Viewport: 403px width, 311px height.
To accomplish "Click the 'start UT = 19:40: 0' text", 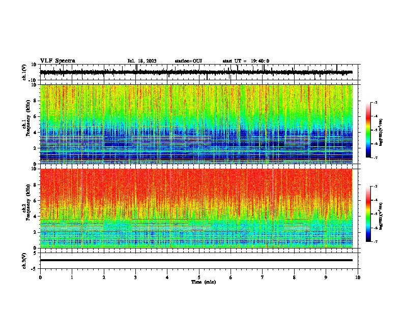I will [246, 61].
